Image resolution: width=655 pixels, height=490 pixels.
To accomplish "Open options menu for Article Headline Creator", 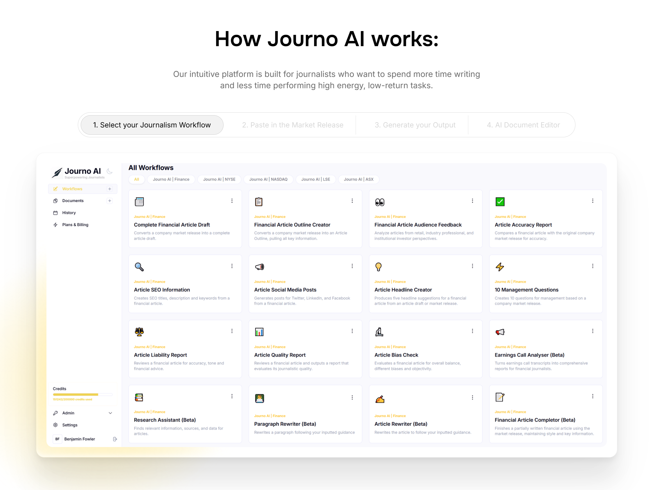I will [x=473, y=266].
